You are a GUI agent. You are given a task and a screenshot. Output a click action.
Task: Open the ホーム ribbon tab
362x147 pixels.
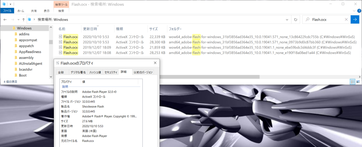coord(21,11)
